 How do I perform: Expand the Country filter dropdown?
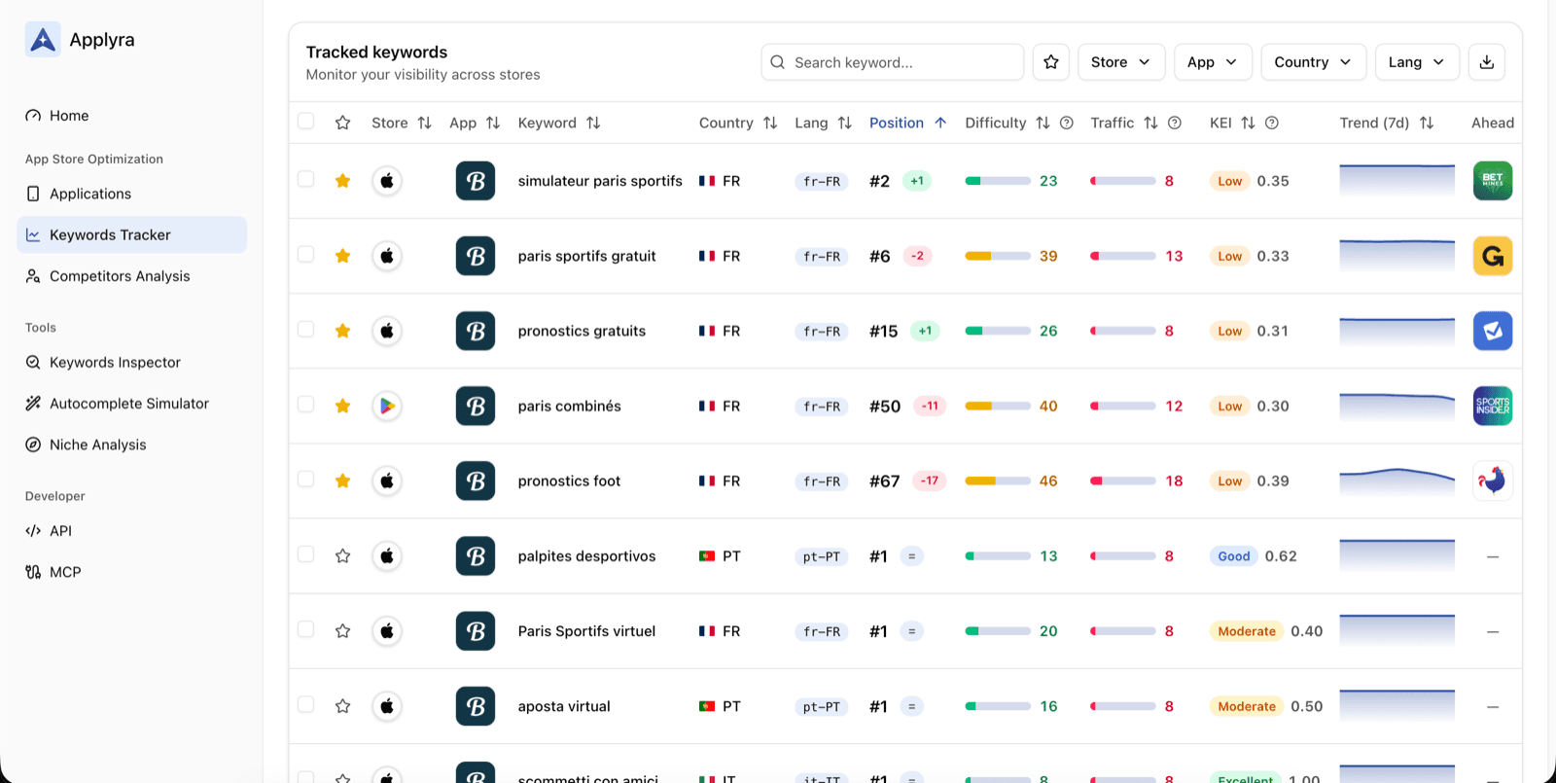coord(1313,62)
